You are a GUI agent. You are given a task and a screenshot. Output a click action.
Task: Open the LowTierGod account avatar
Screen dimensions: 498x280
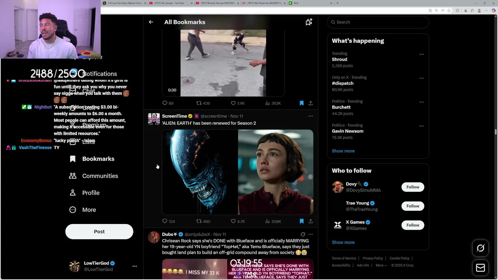(74, 266)
